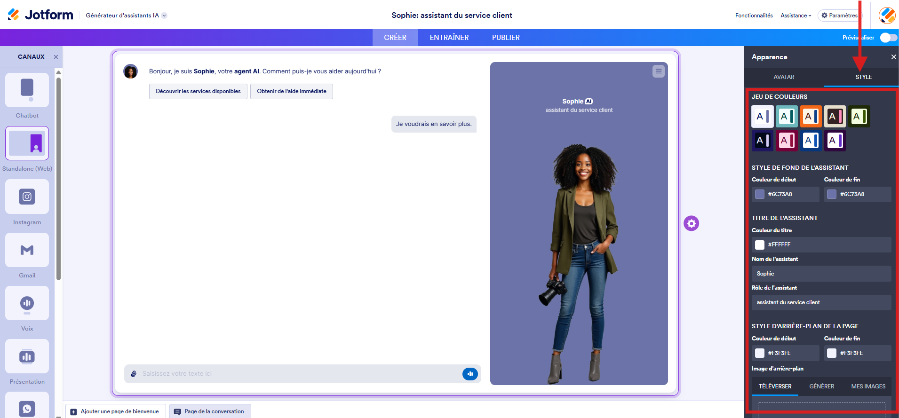This screenshot has height=418, width=899.
Task: Choose the Gmail channel icon
Action: [x=27, y=250]
